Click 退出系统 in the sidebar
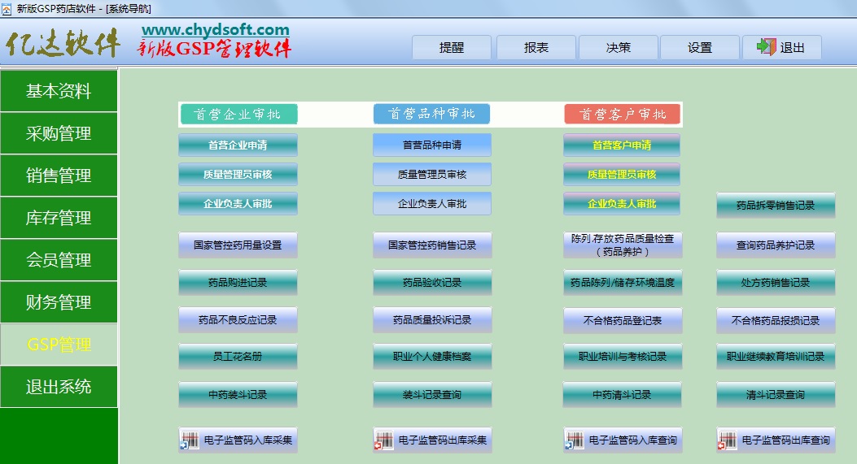857x464 pixels. [59, 387]
